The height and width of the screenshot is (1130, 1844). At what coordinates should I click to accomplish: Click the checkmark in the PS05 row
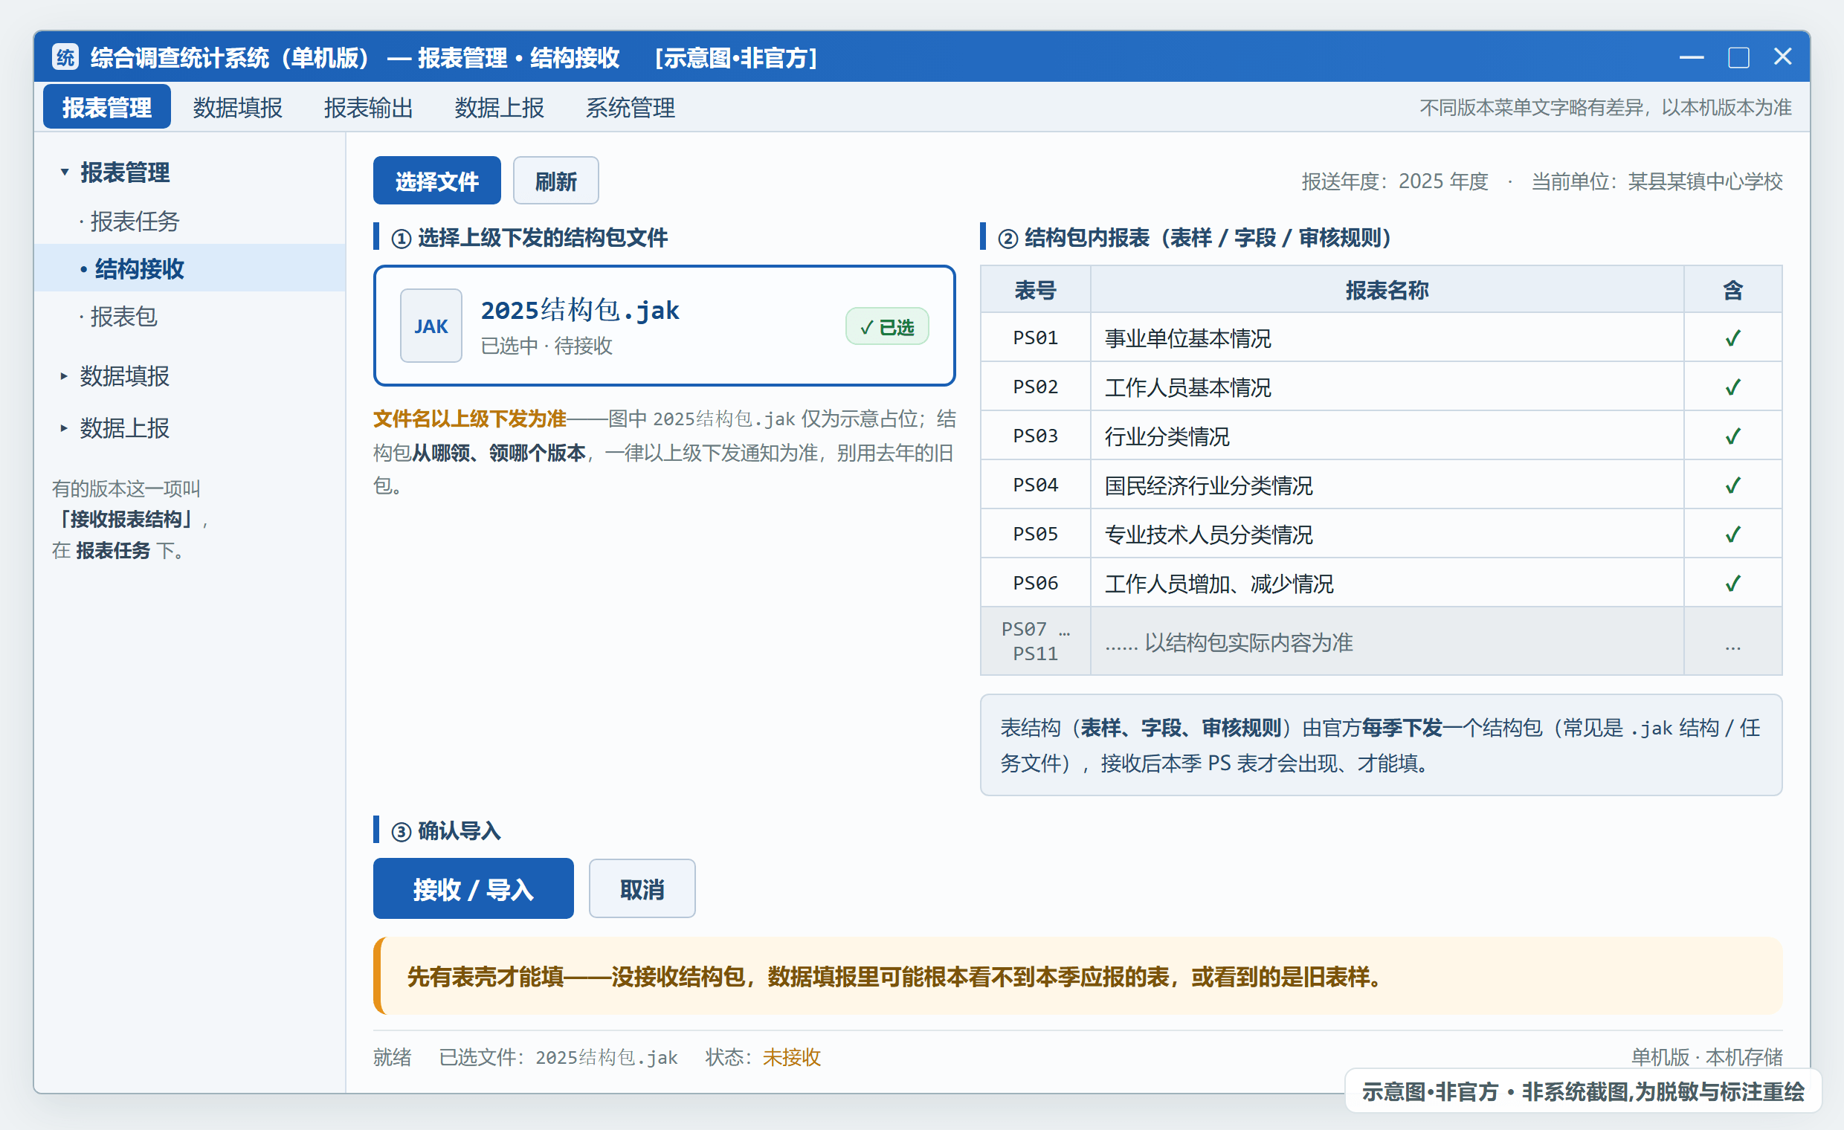[1732, 534]
